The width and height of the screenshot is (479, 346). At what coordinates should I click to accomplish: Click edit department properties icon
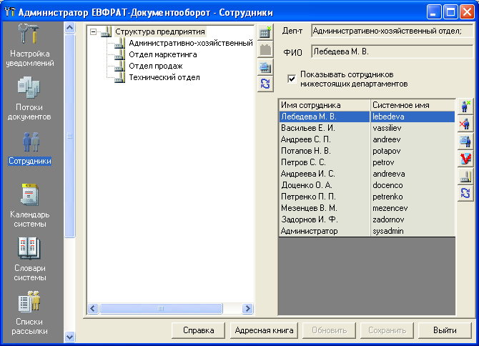tap(265, 66)
